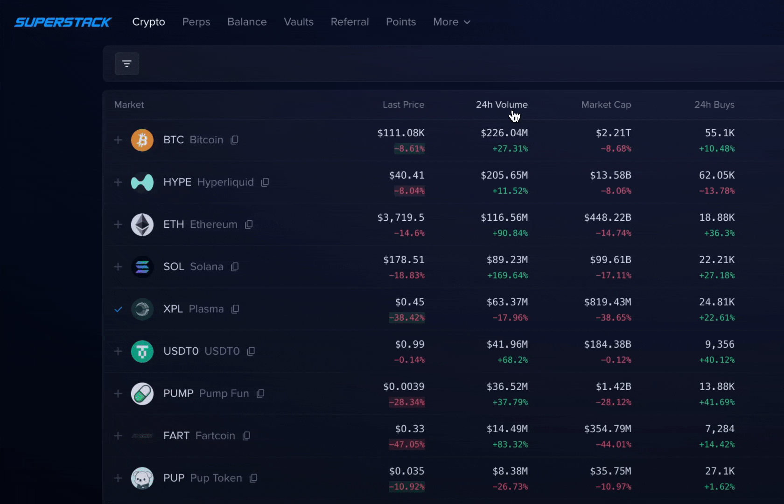The image size is (784, 504).
Task: Copy the Hyperliquid address icon
Action: click(265, 182)
